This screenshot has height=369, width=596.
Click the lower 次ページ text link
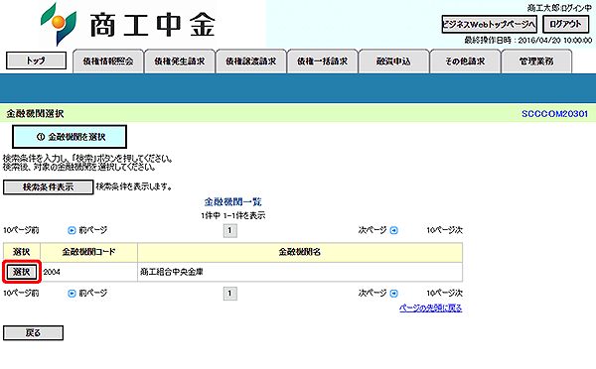click(372, 294)
